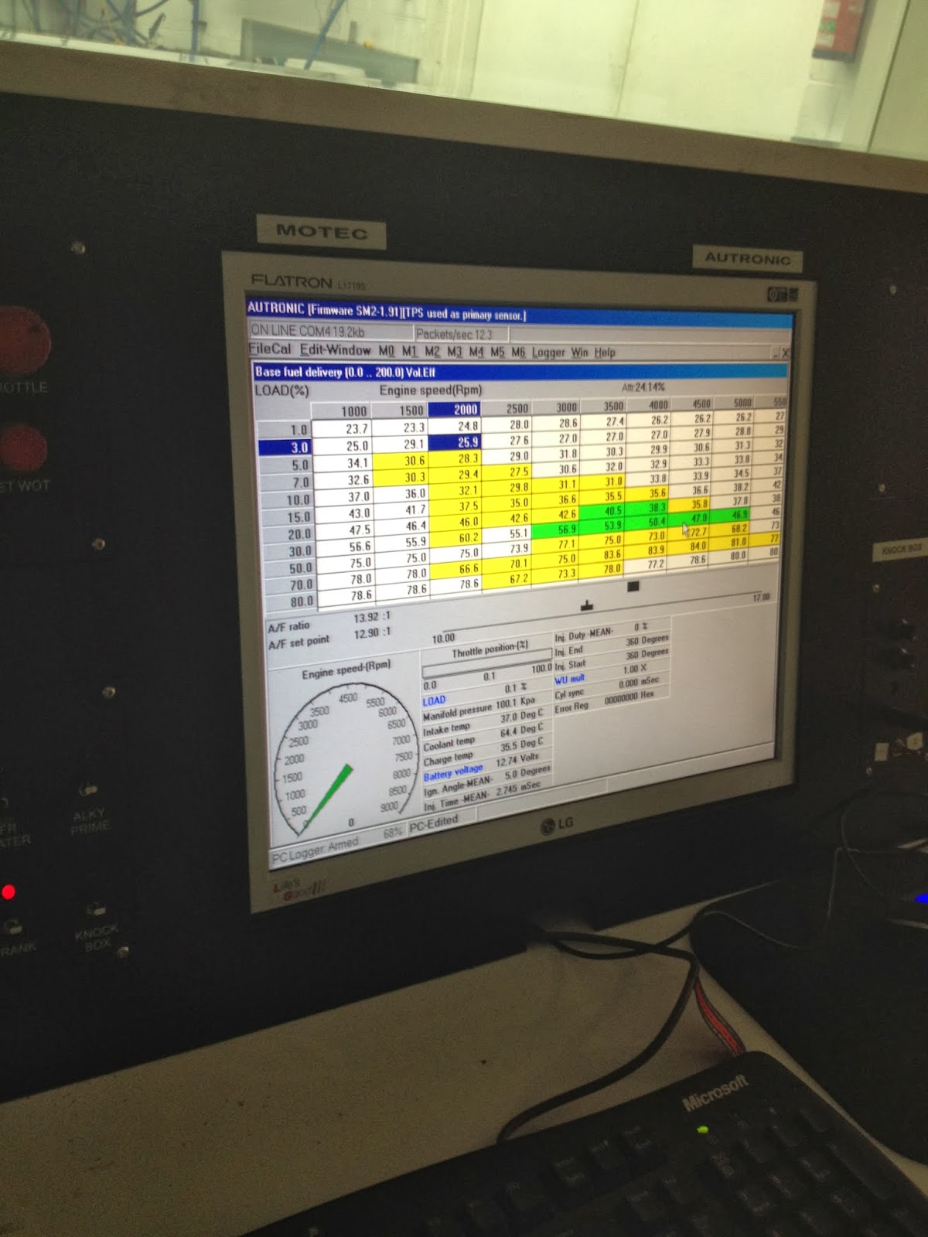Close the Base fuel delivery child window
This screenshot has height=1237, width=928.
click(x=784, y=353)
